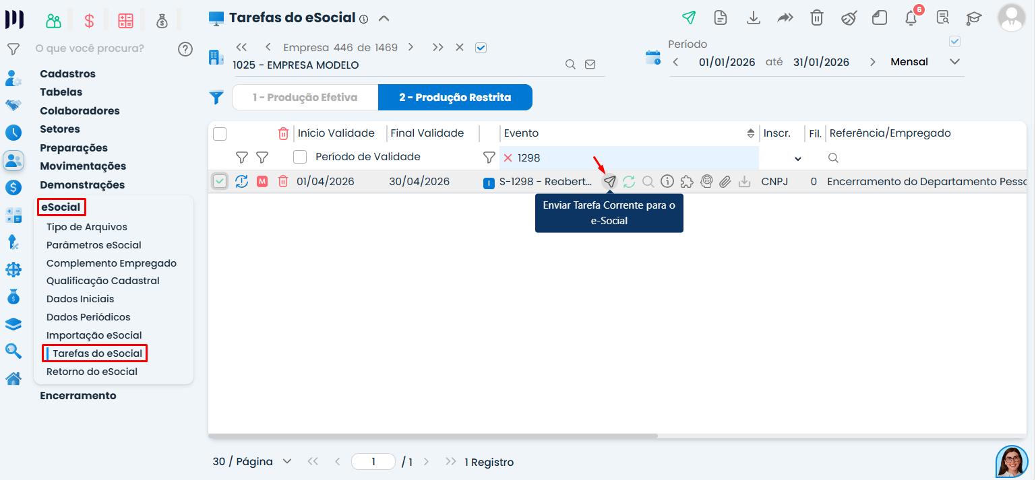
Task: Click paperclip attachment icon in S-1298 row
Action: pos(725,181)
